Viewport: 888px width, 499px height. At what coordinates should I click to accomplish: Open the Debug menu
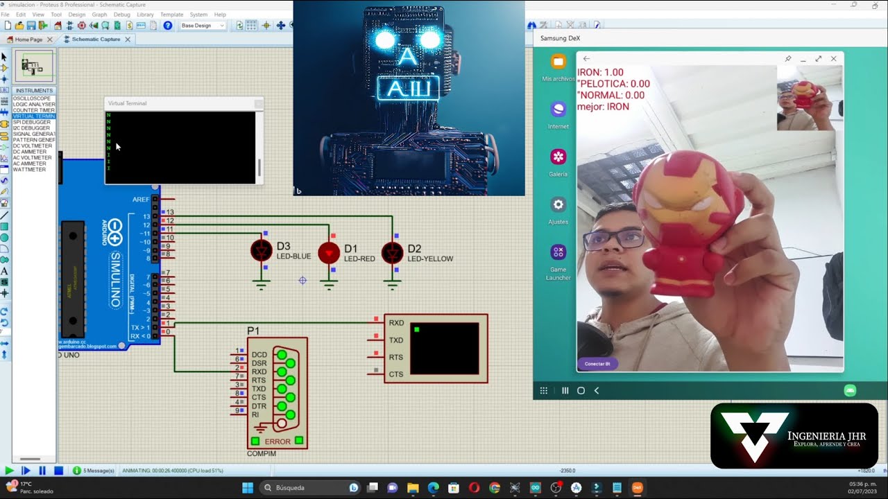[121, 15]
